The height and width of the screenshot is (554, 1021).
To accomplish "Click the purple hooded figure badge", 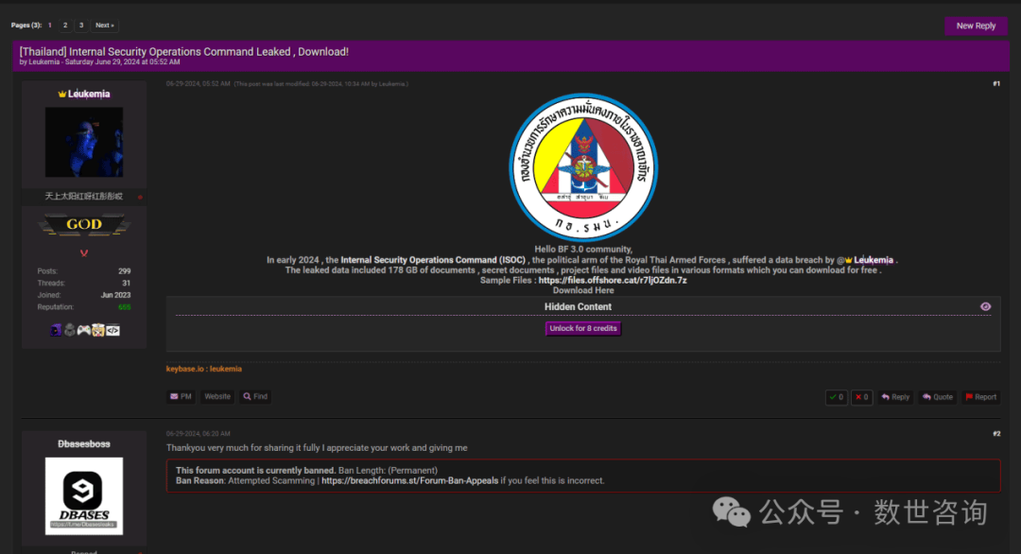I will [x=56, y=330].
